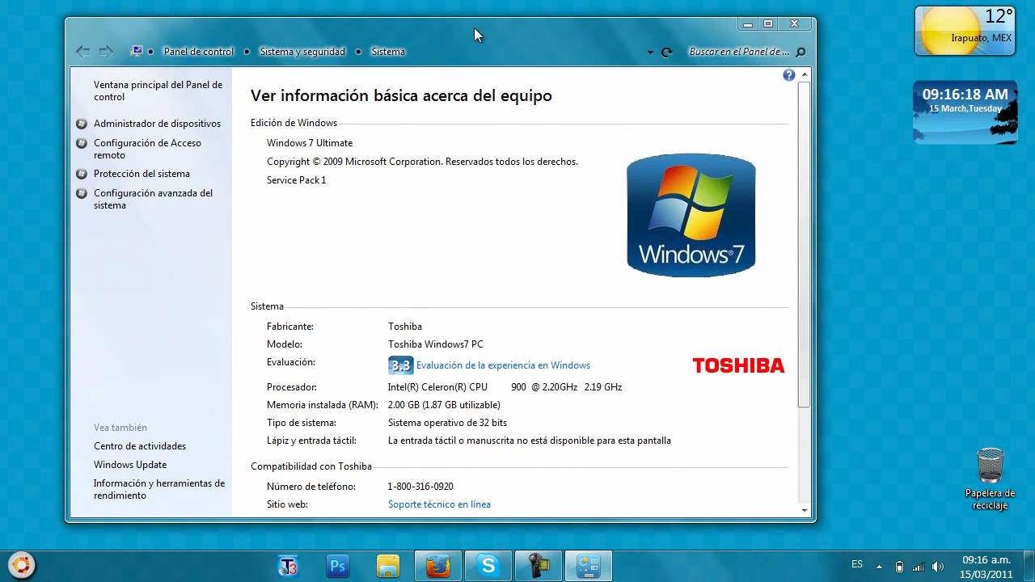The image size is (1035, 582).
Task: Open Windows Update link
Action: coord(130,465)
